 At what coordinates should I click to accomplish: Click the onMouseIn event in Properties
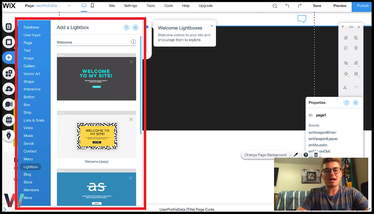click(x=318, y=145)
